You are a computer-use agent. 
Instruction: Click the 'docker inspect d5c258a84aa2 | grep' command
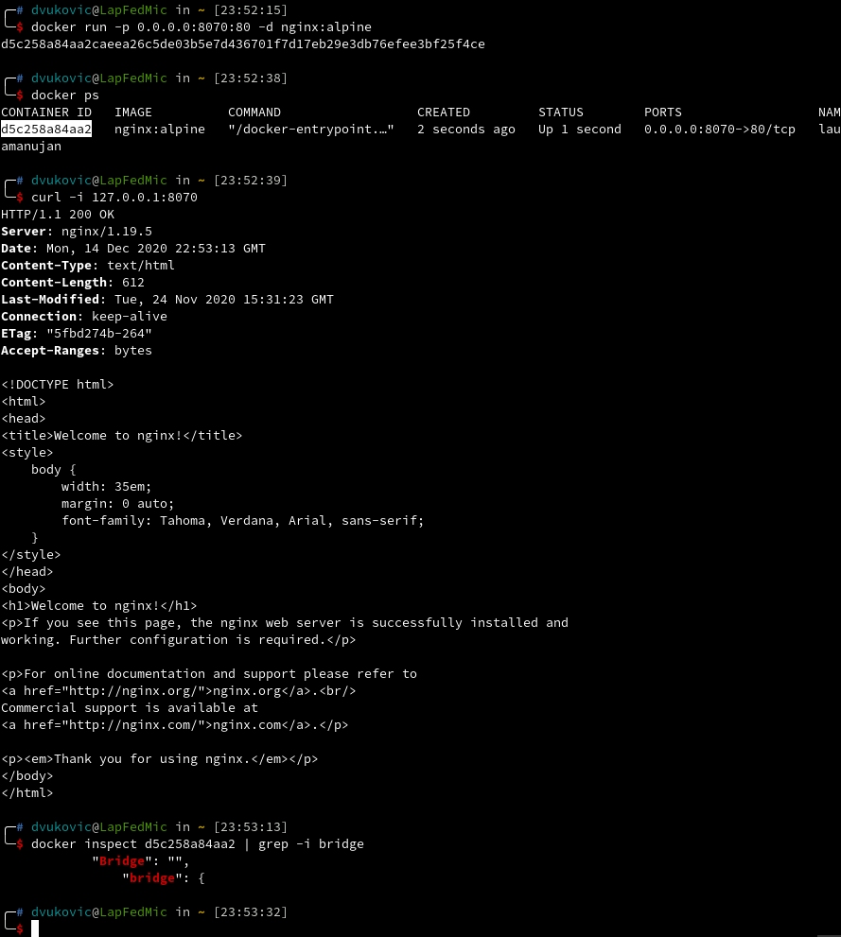198,844
